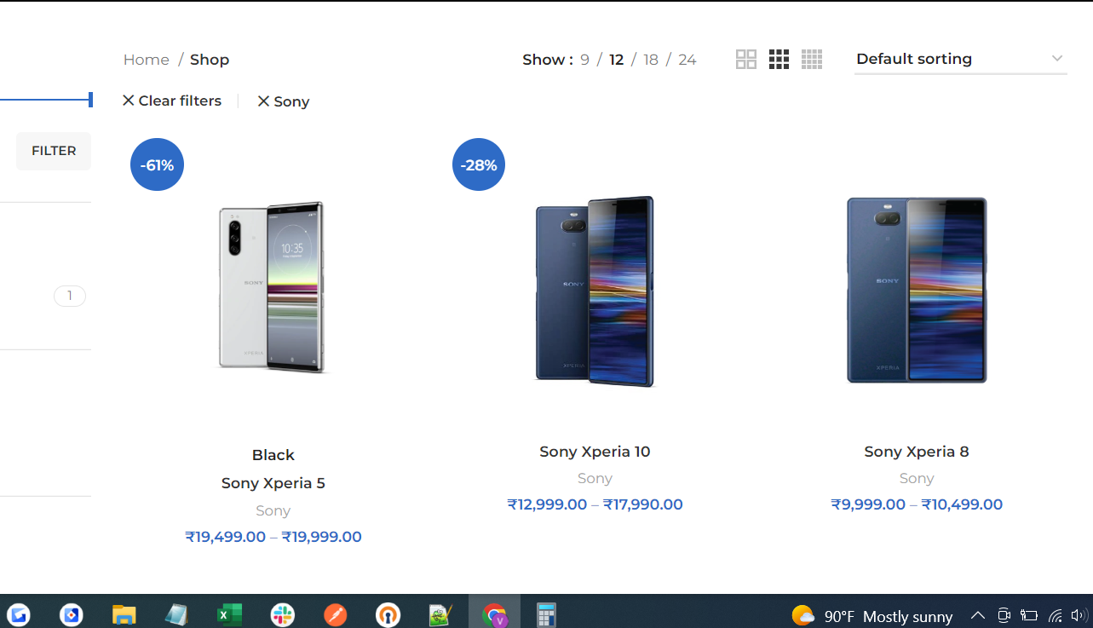The width and height of the screenshot is (1093, 628).
Task: Open the notepad-style taskbar icon
Action: pyautogui.click(x=176, y=614)
